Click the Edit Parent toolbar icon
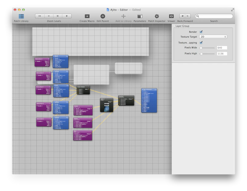 (103, 16)
